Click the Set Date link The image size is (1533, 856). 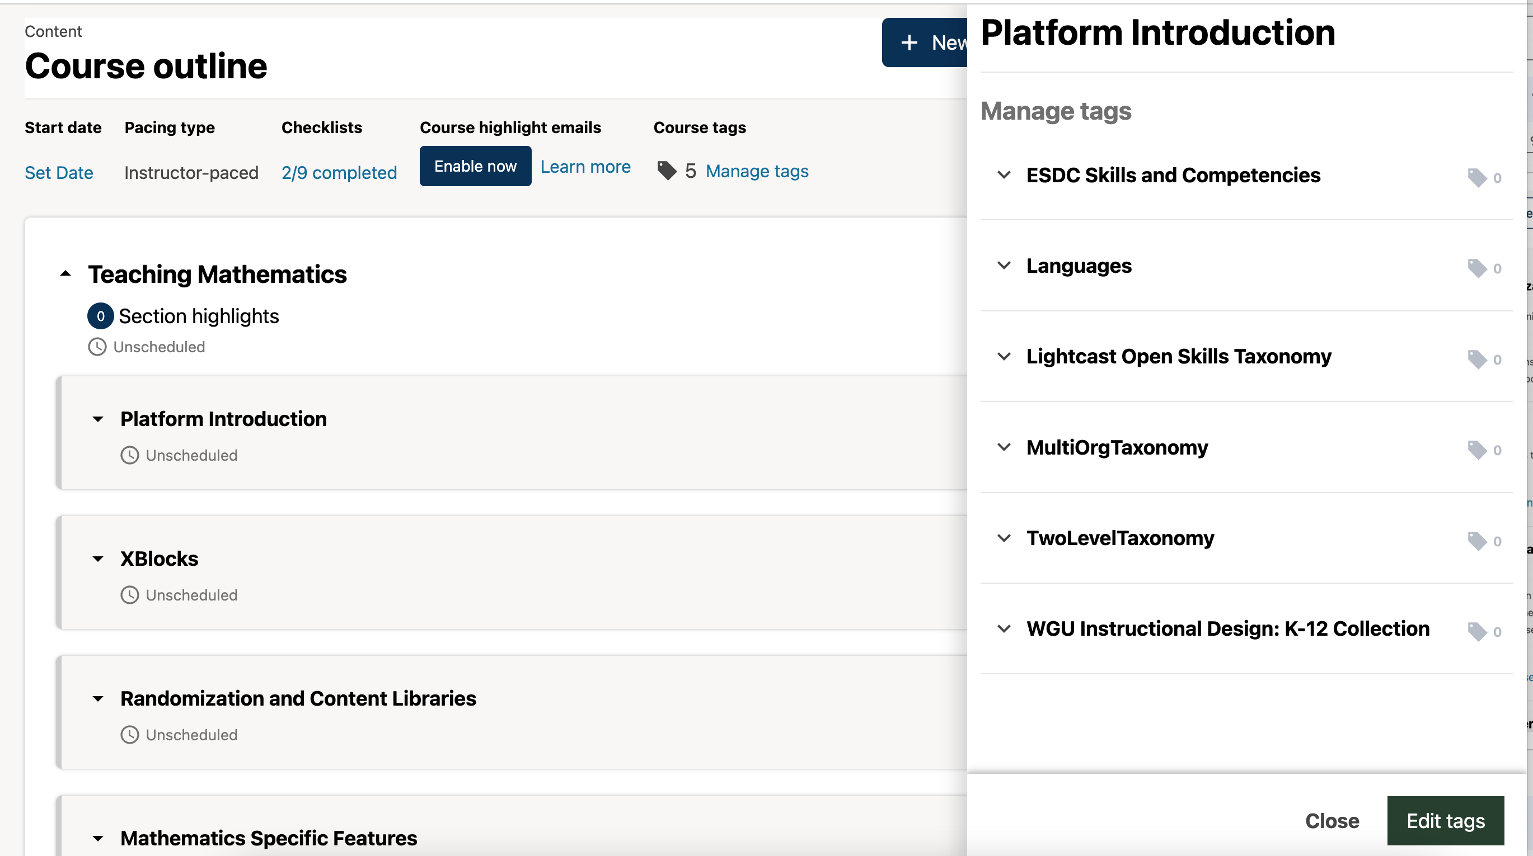coord(59,173)
